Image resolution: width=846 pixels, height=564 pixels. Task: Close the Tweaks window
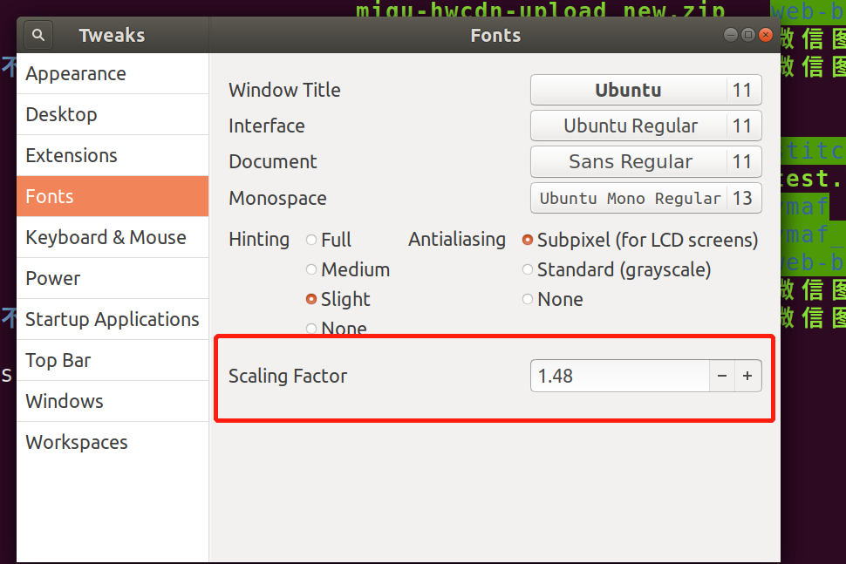[x=766, y=35]
